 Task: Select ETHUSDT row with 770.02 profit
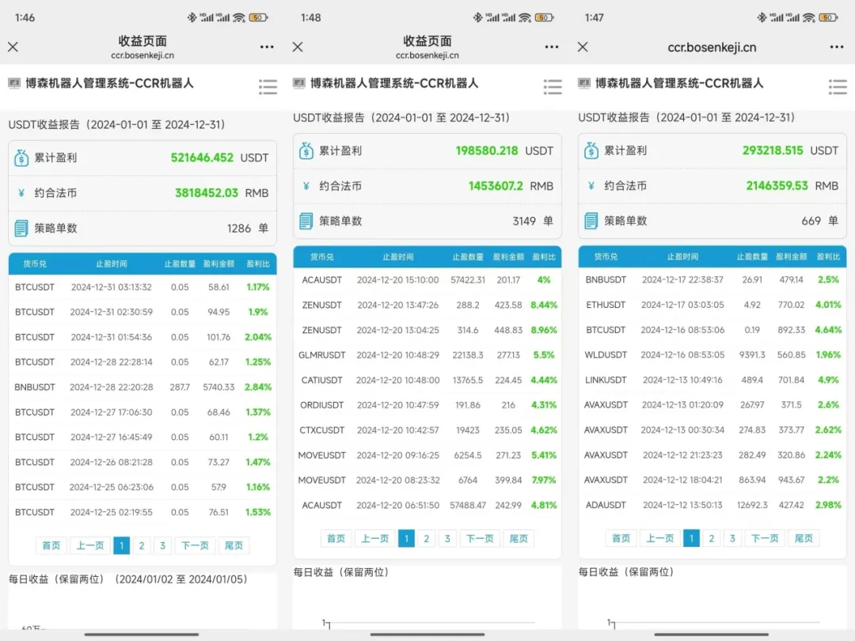[x=712, y=305]
